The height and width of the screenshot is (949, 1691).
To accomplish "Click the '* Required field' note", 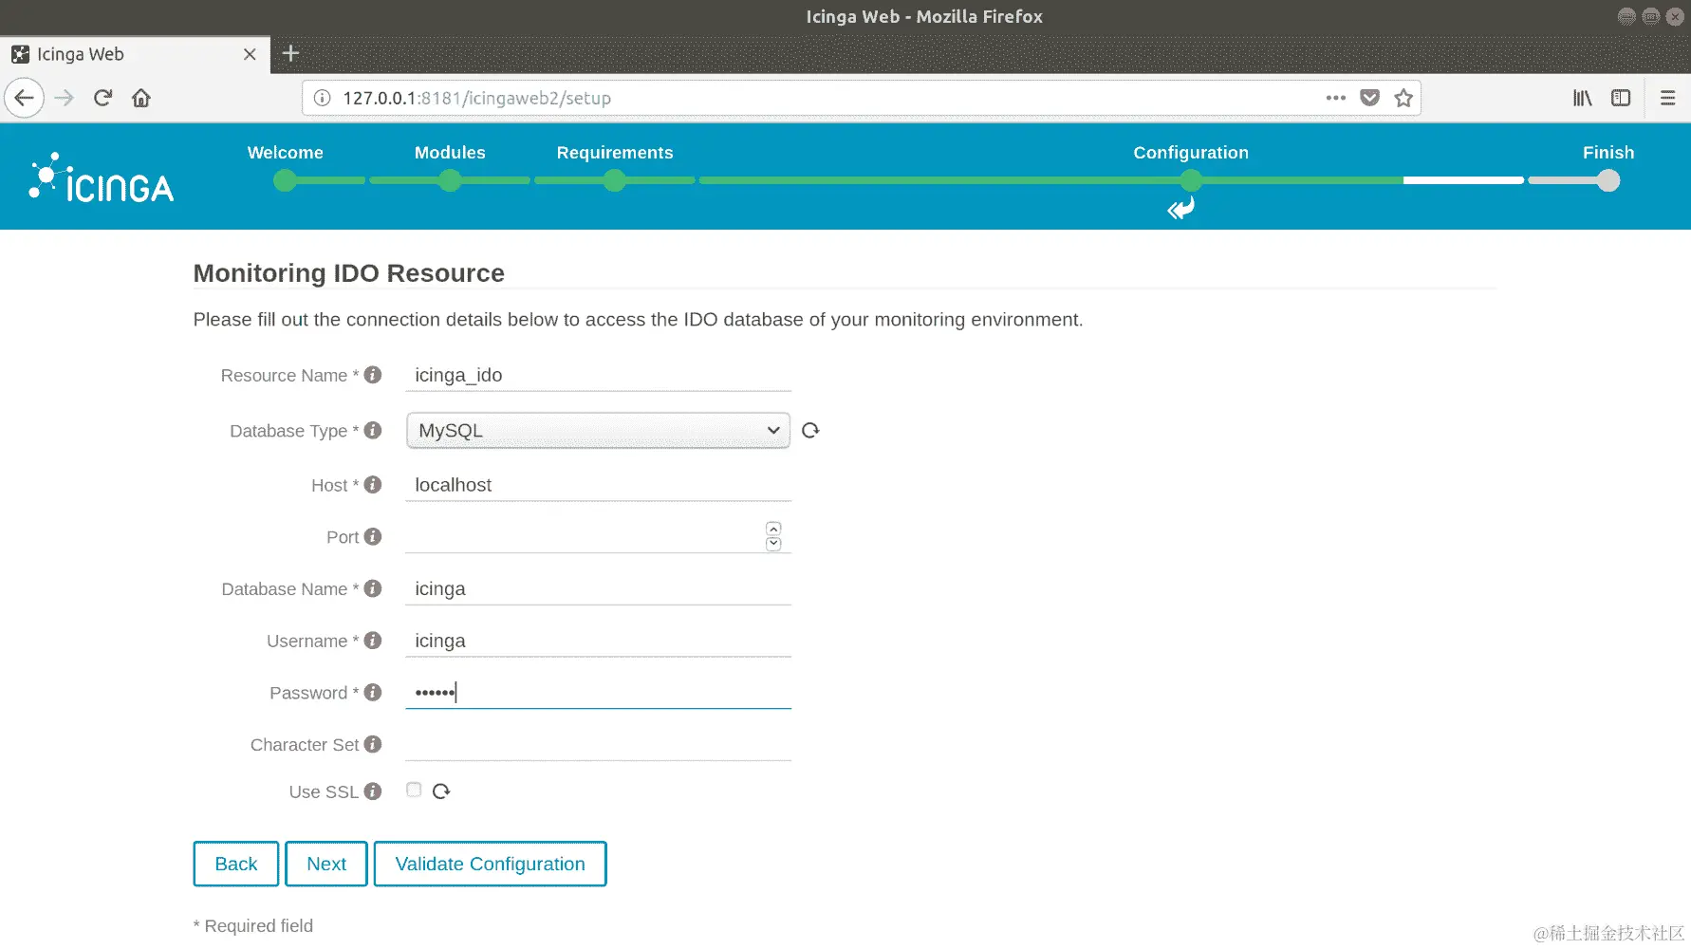I will coord(253,925).
